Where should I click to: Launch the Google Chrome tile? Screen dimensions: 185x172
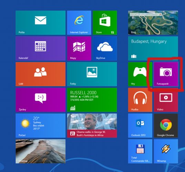click(x=166, y=126)
